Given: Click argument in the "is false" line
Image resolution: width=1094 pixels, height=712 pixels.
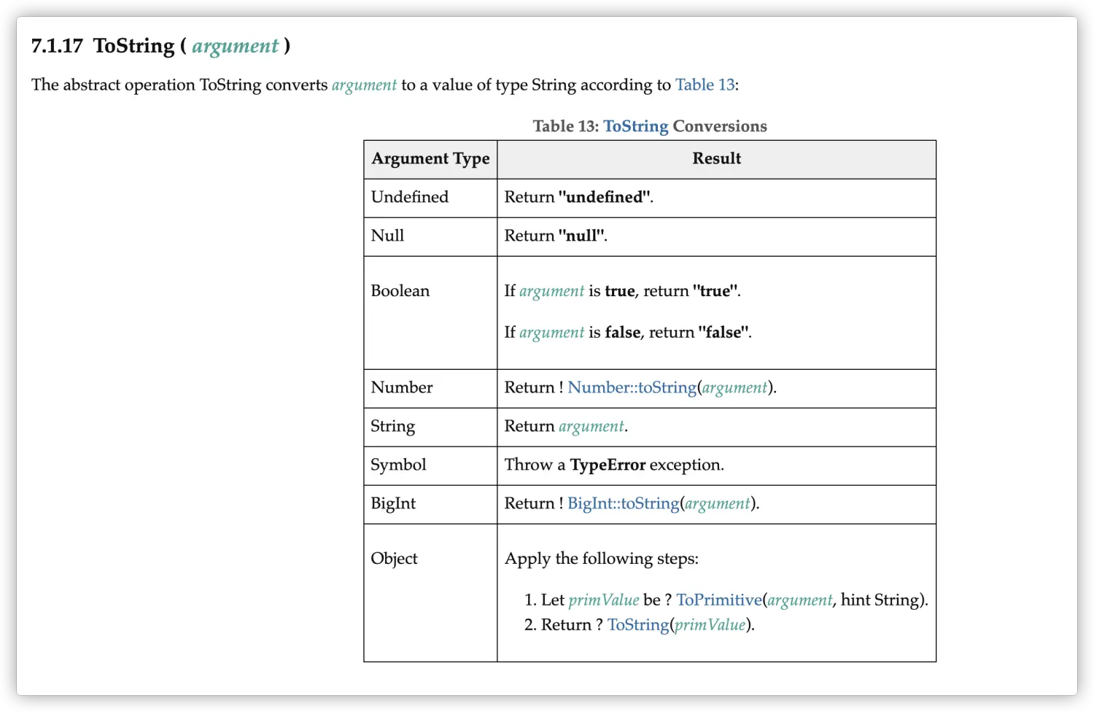Looking at the screenshot, I should 551,333.
